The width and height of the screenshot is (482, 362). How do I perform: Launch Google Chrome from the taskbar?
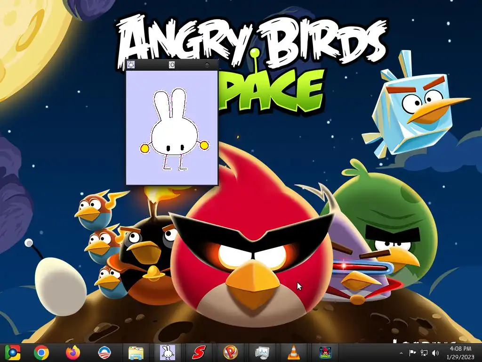pos(41,353)
